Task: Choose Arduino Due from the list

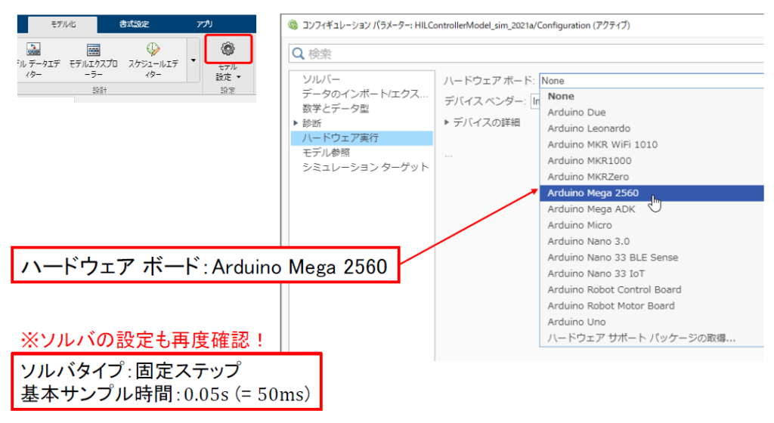Action: (x=652, y=113)
